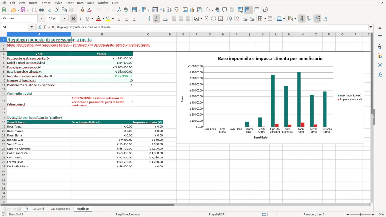Open the font size dropdown
The height and width of the screenshot is (217, 386).
pyautogui.click(x=64, y=19)
